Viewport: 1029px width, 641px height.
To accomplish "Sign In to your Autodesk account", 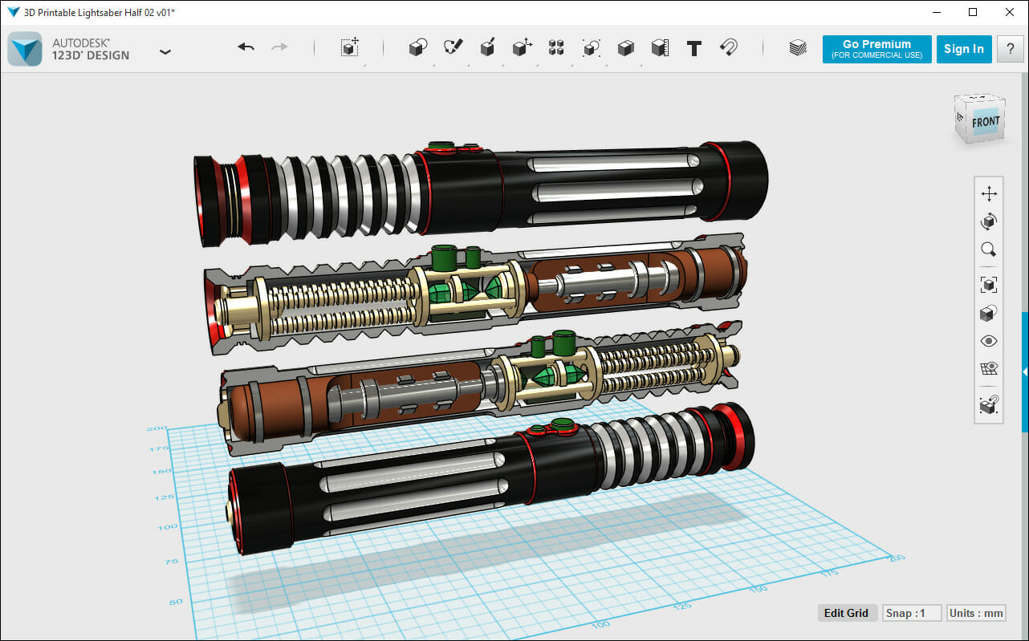I will [964, 48].
